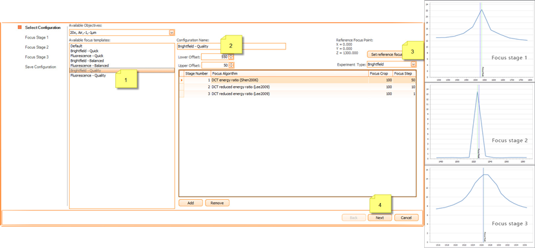Click the Next button
This screenshot has width=535, height=248.
pos(380,218)
